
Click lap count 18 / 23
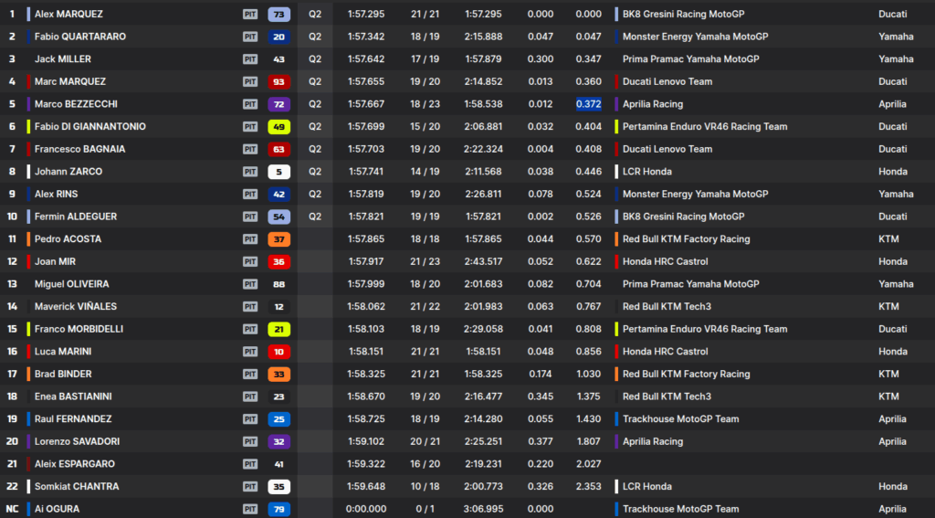pos(425,104)
